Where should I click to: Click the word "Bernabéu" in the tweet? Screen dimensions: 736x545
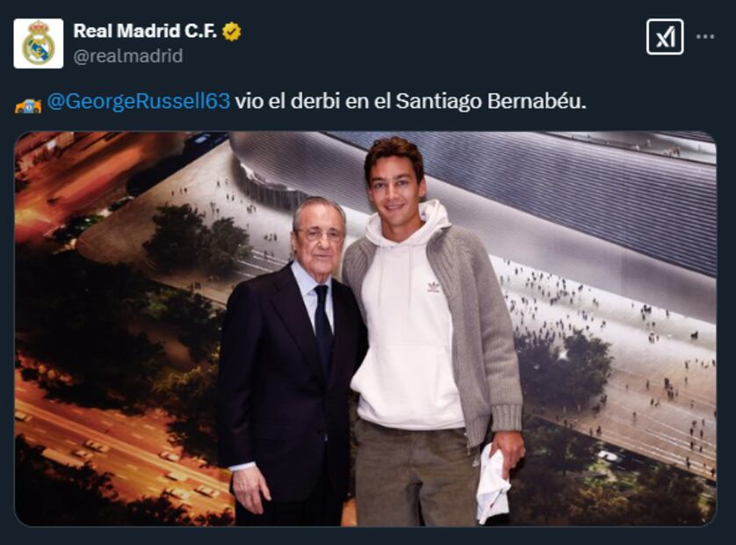click(x=537, y=101)
